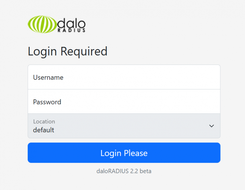The height and width of the screenshot is (190, 245).
Task: Focus the Username input field
Action: point(124,77)
